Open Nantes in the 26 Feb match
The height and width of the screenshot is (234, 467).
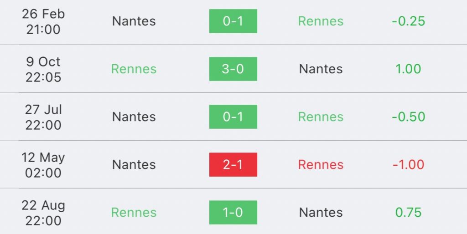click(134, 21)
